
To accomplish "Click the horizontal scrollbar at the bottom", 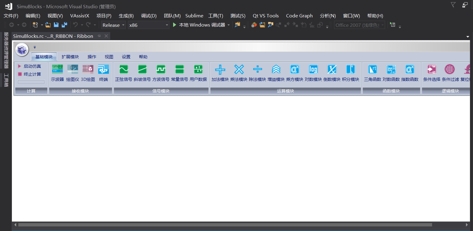I will tap(225, 225).
